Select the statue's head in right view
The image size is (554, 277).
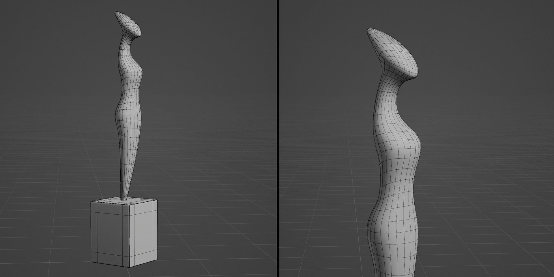coord(392,54)
